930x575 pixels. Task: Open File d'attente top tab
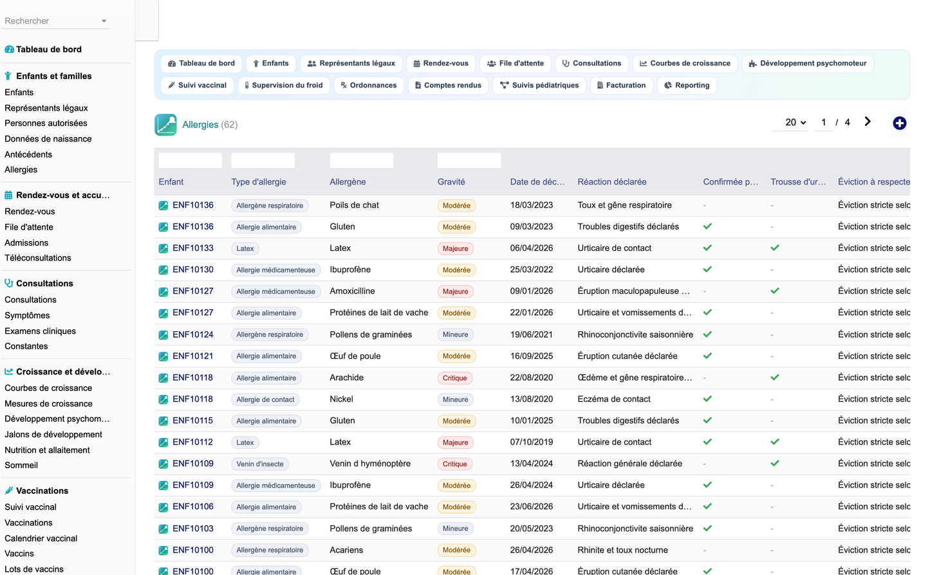[515, 64]
